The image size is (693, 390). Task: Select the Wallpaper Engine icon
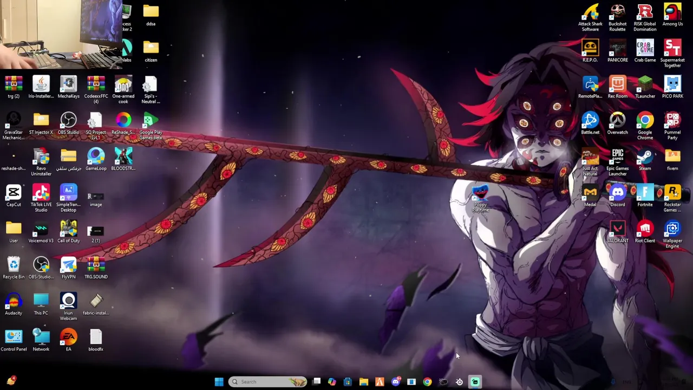(x=672, y=235)
